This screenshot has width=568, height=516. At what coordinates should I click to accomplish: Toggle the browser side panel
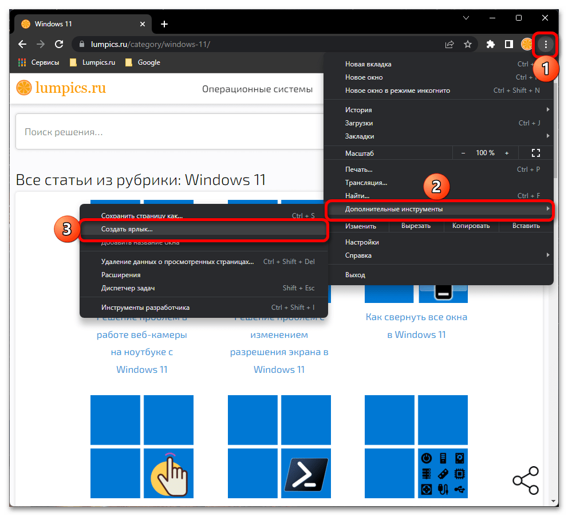pyautogui.click(x=509, y=44)
